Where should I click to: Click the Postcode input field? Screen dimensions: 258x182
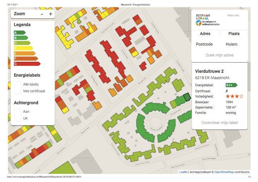click(204, 44)
